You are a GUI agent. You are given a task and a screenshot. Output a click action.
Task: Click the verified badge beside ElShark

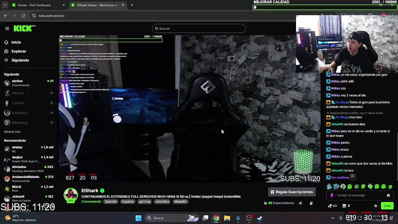[x=102, y=191]
